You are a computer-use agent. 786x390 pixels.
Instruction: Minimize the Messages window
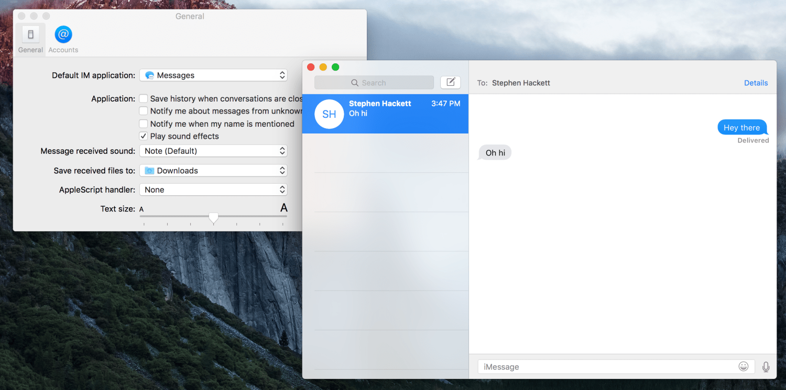pyautogui.click(x=323, y=67)
